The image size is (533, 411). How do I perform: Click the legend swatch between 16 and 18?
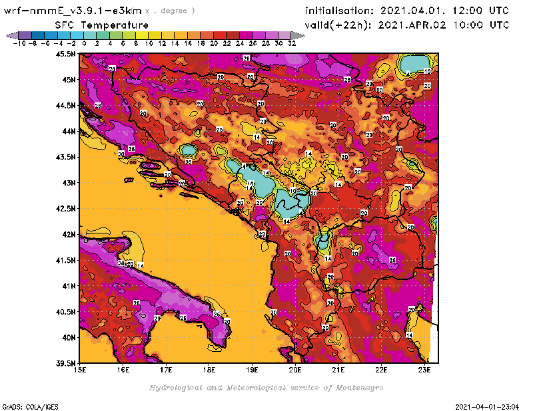click(x=194, y=35)
